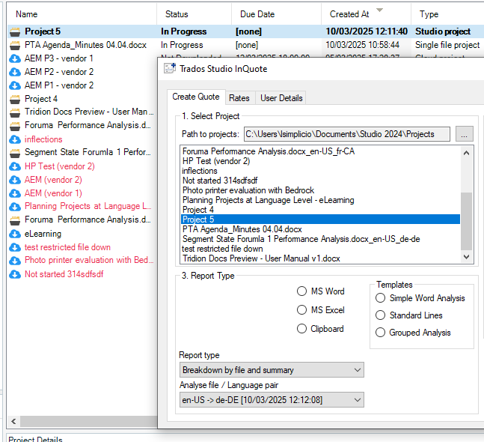Click cloud icon next to AEM (vendor 1)

click(x=15, y=193)
